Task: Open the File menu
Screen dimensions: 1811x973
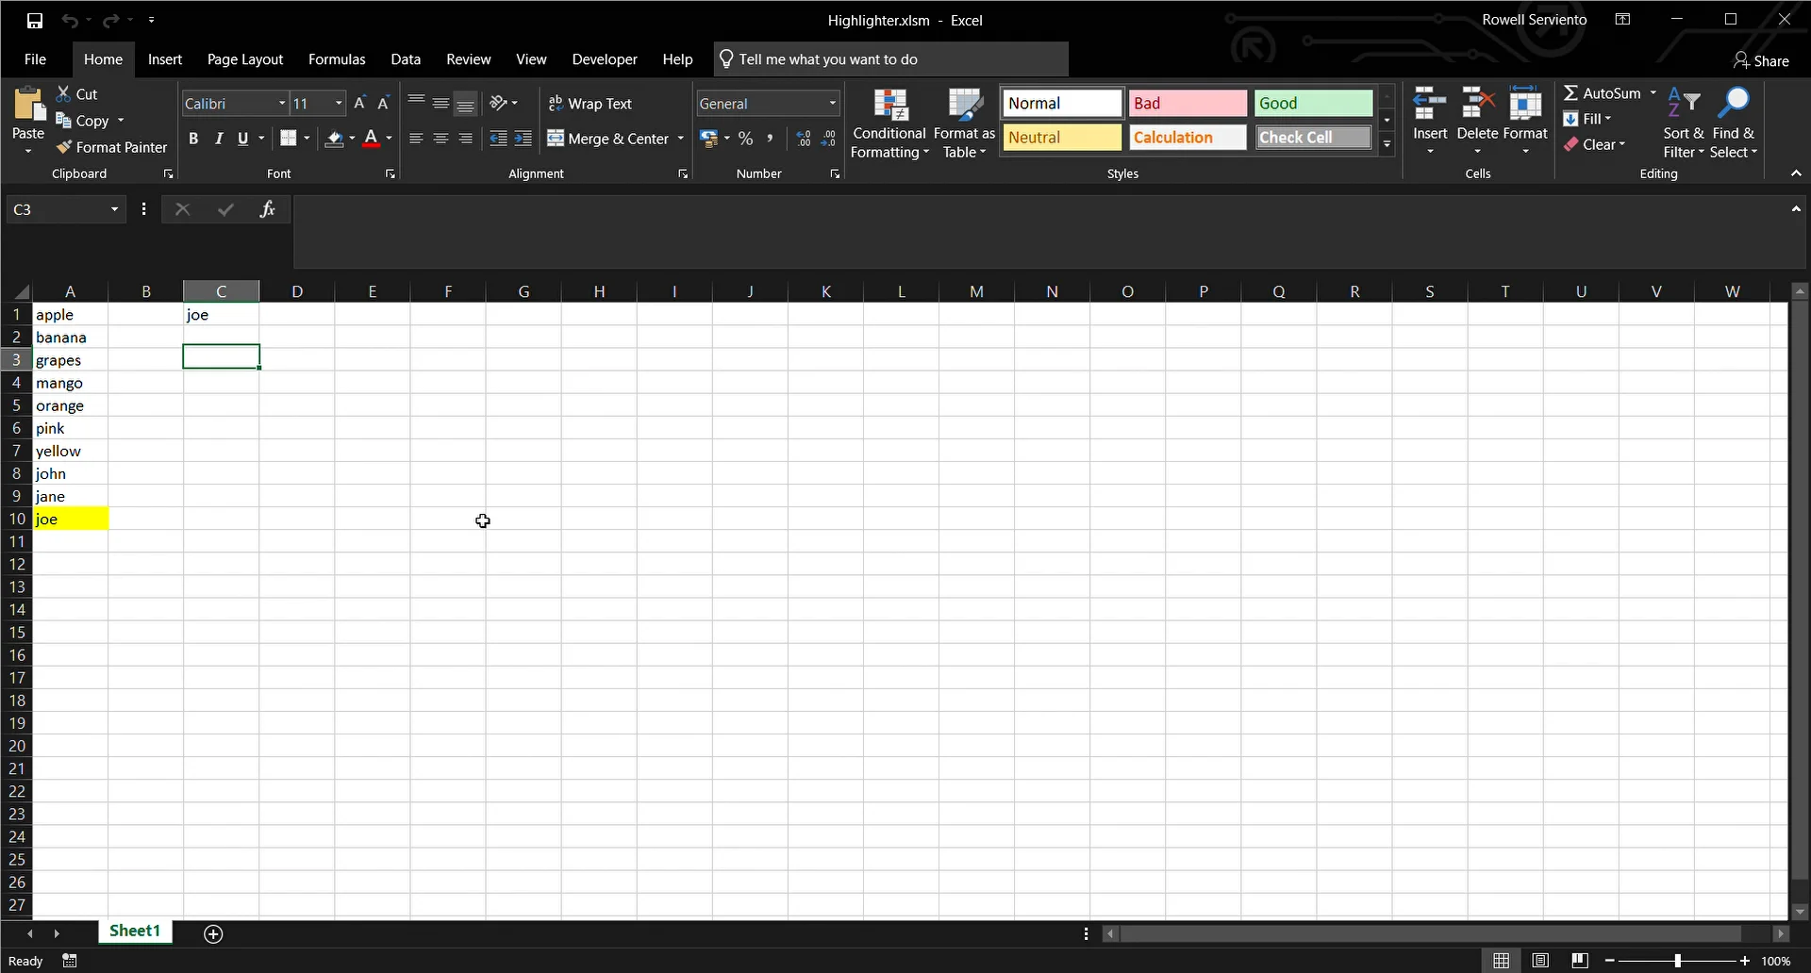Action: point(35,59)
